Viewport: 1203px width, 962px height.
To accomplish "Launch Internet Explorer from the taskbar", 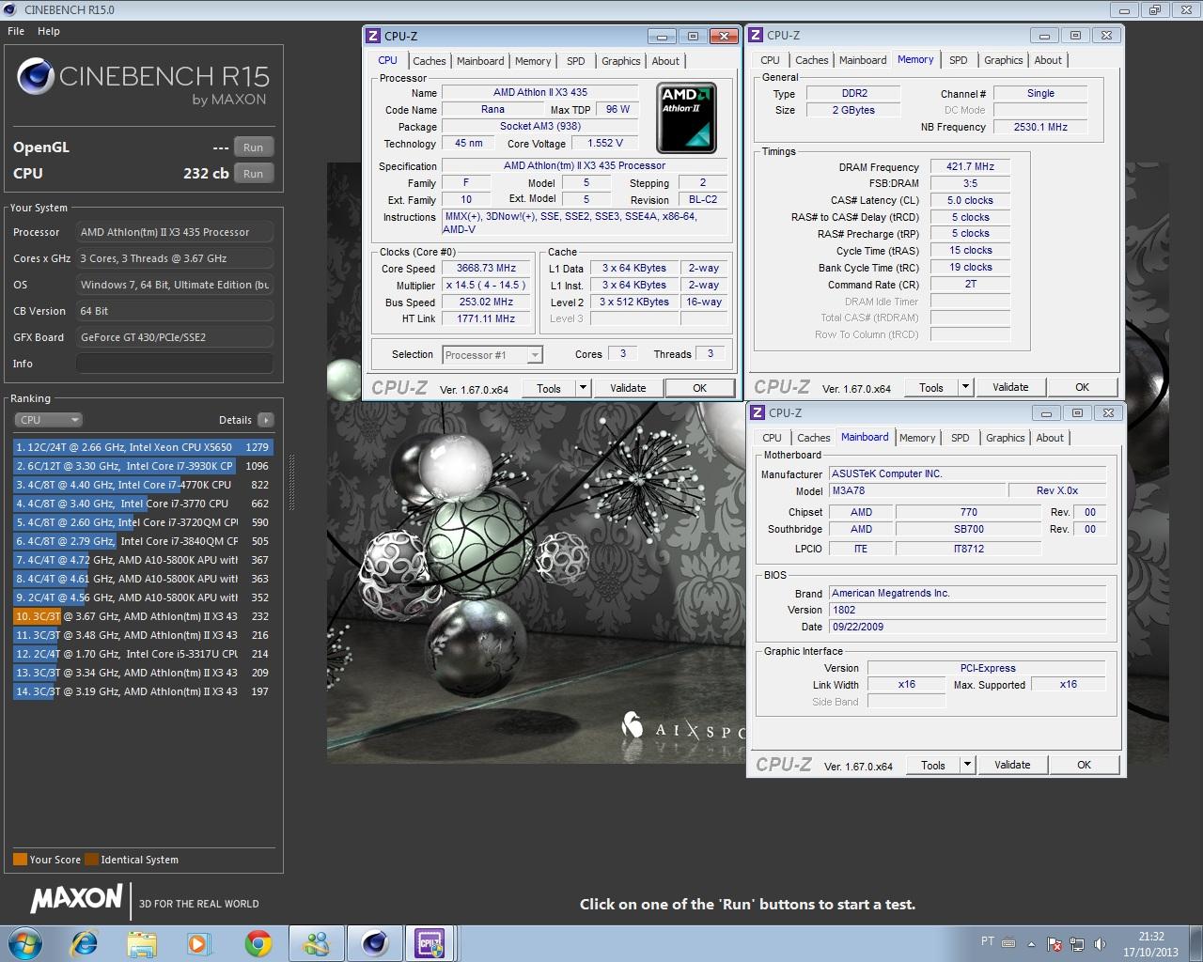I will pos(85,943).
